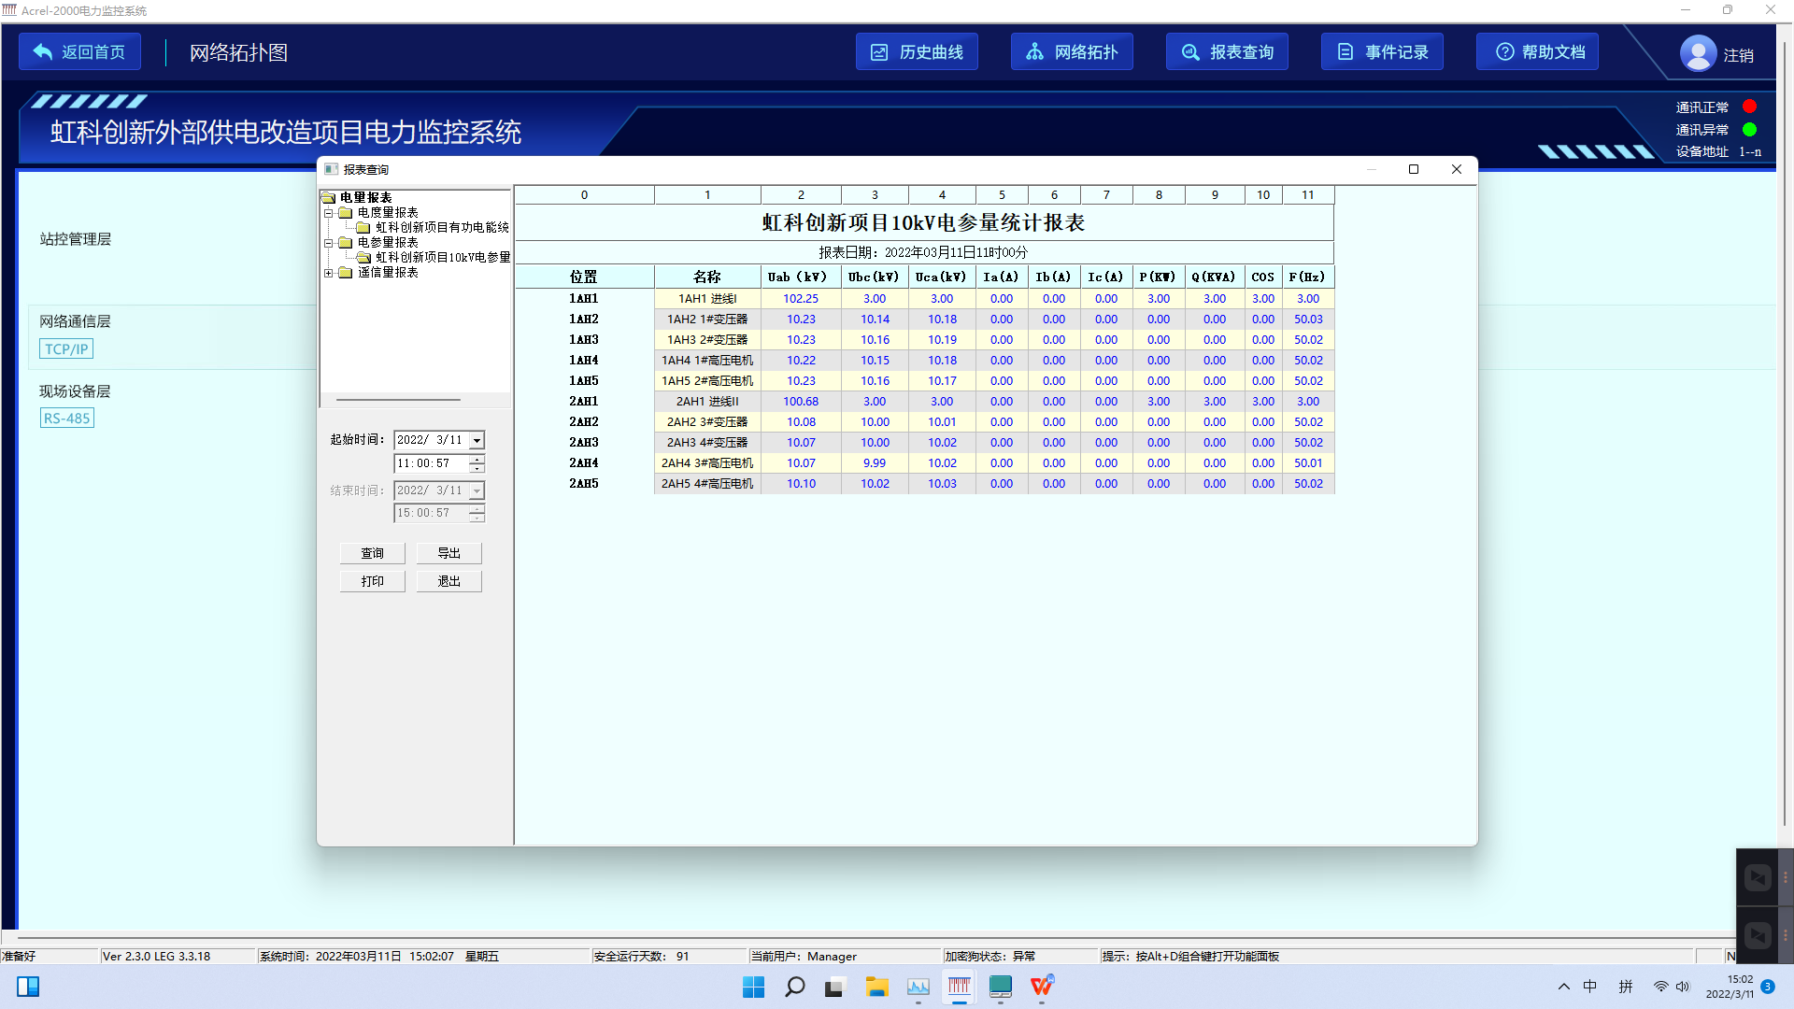Collapse the 电度量报表 tree node
Screen dimensions: 1794x1009
[x=329, y=213]
